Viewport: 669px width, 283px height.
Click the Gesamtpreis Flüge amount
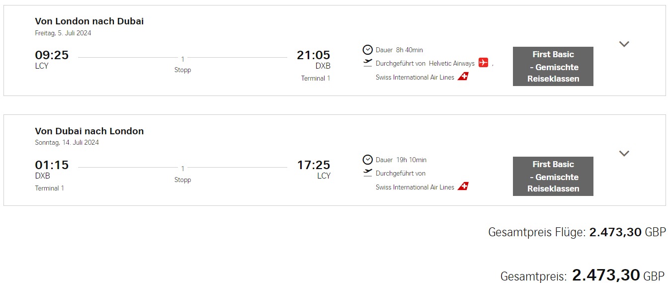(615, 232)
